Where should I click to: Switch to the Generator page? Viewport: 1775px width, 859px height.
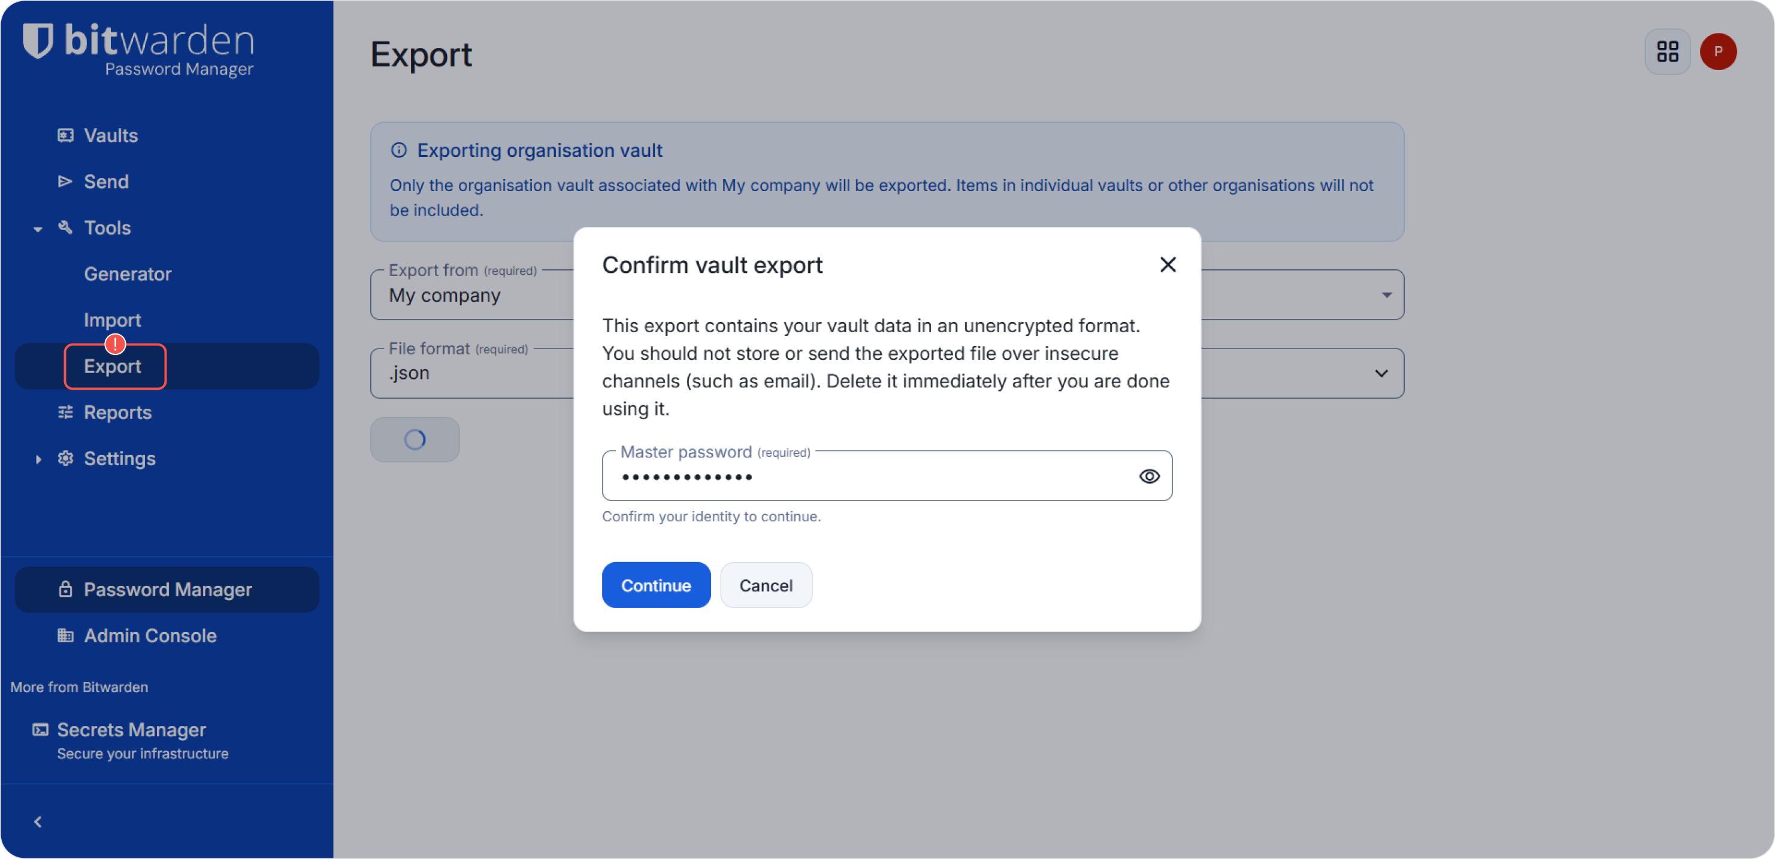coord(128,273)
